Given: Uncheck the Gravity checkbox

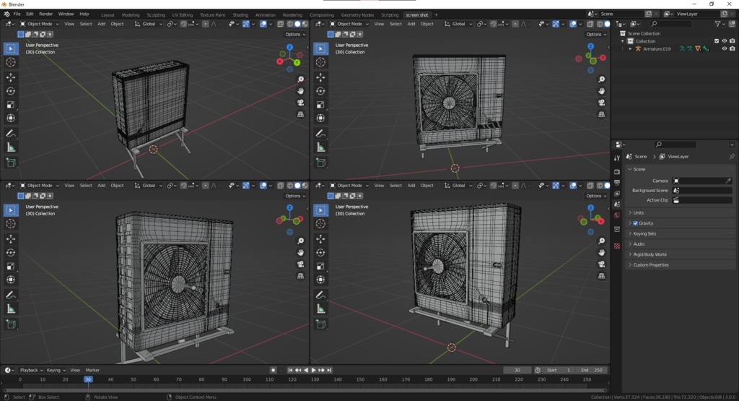Looking at the screenshot, I should point(635,223).
